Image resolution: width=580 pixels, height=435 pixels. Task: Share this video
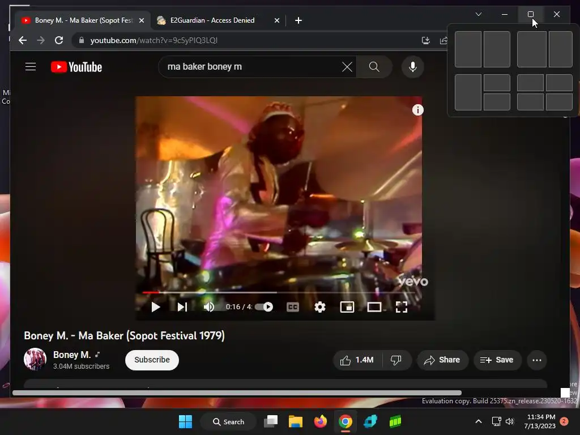(x=442, y=360)
